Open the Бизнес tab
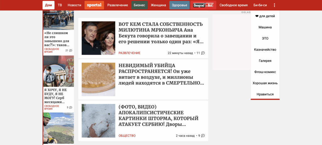The width and height of the screenshot is (322, 145). pos(139,5)
